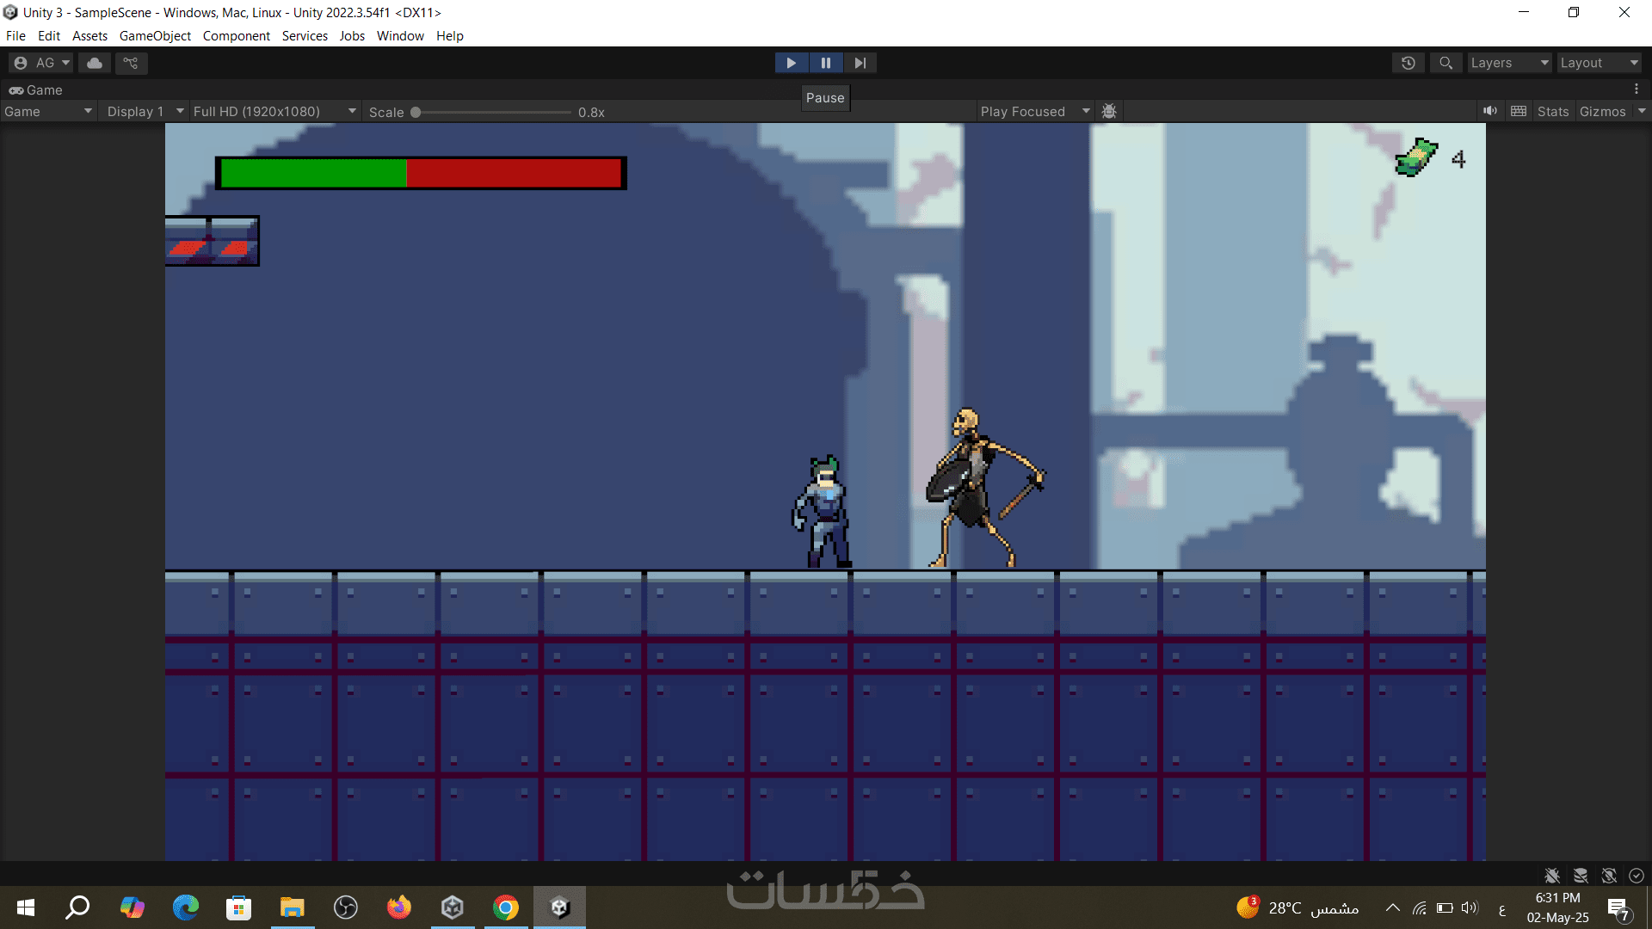Show keyboard shortcuts grid icon

click(x=1519, y=111)
